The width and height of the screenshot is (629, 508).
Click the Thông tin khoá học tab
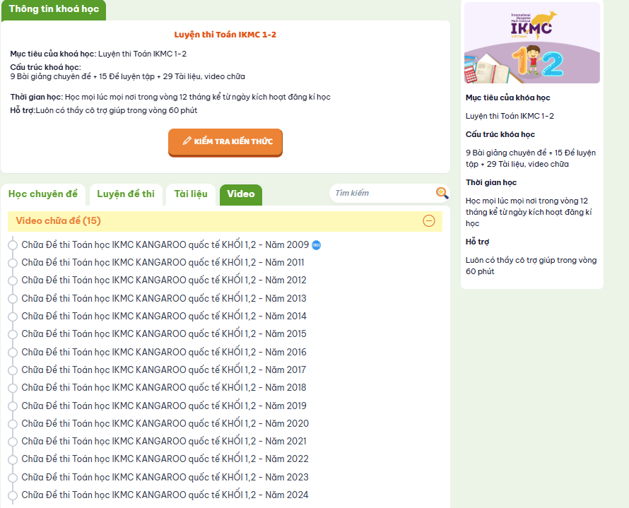point(54,10)
